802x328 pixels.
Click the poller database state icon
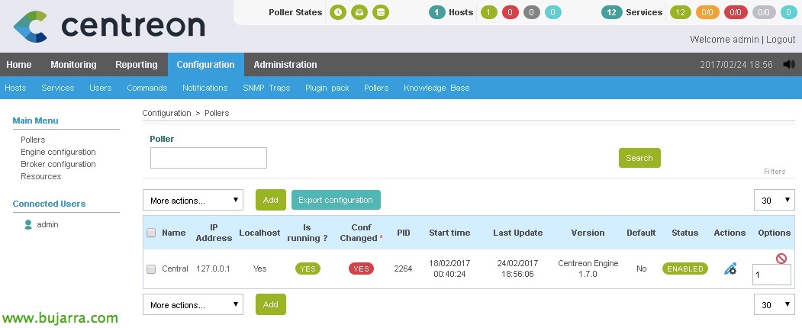pos(381,12)
